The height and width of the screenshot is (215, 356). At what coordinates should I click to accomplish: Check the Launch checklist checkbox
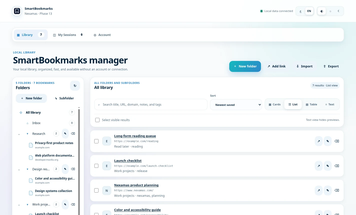(96, 166)
